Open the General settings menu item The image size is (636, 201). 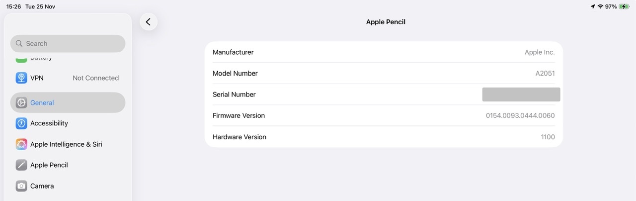point(68,103)
